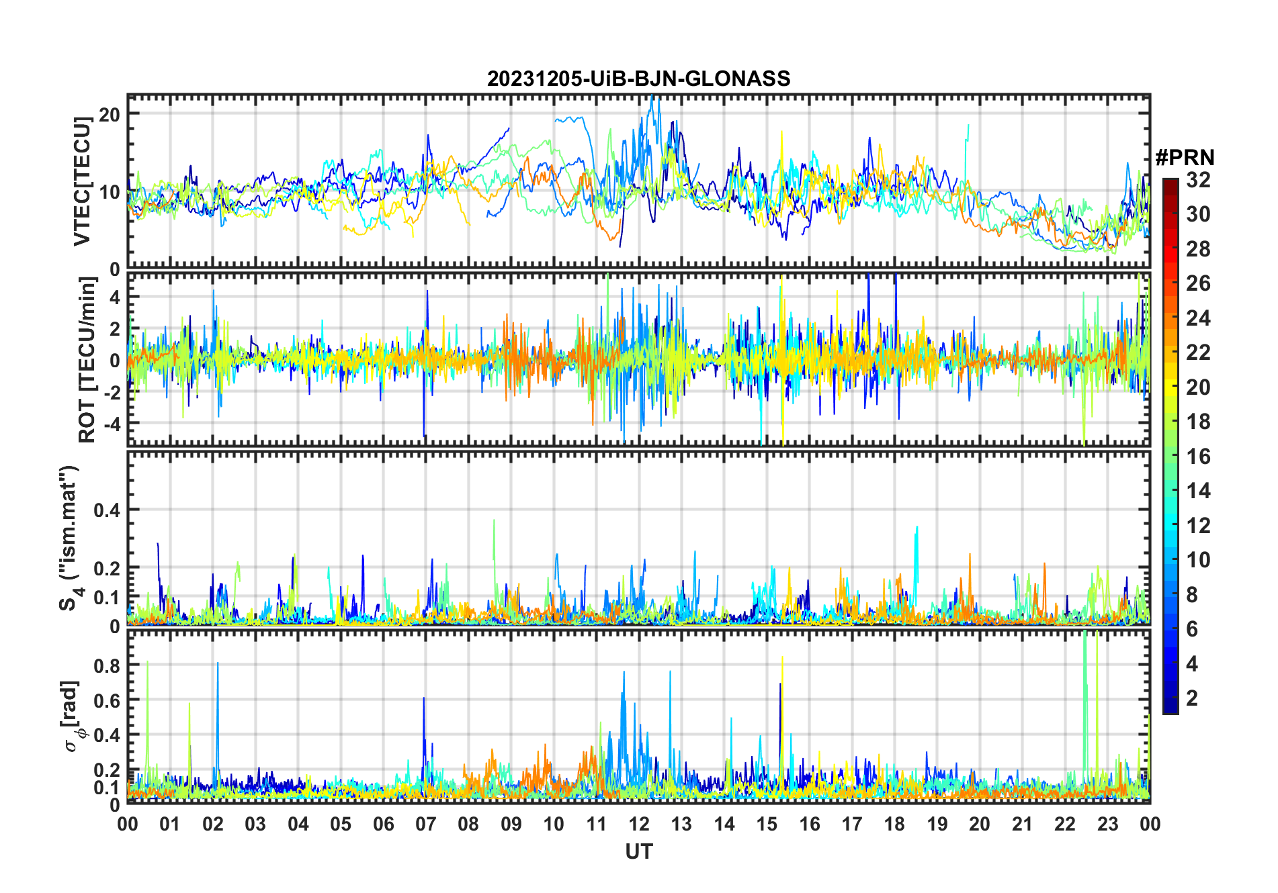
Task: Select UT axis tick 07
Action: pyautogui.click(x=426, y=824)
